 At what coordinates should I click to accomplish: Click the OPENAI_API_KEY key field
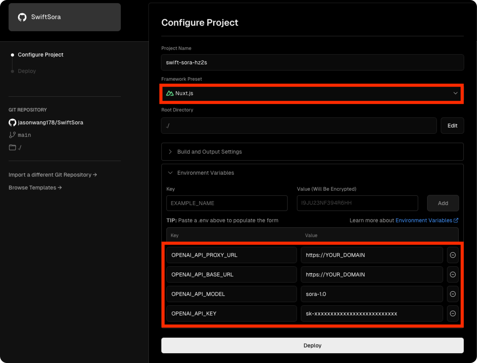tap(231, 313)
